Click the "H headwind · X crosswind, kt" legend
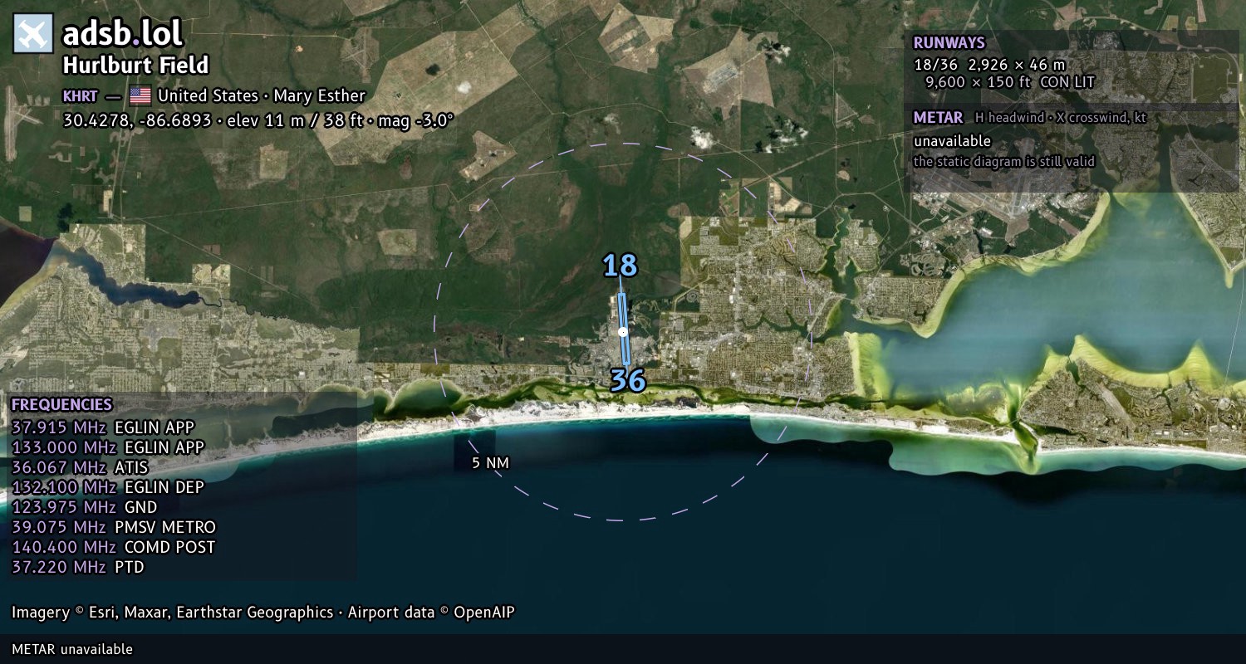Viewport: 1246px width, 664px height. 1061,118
